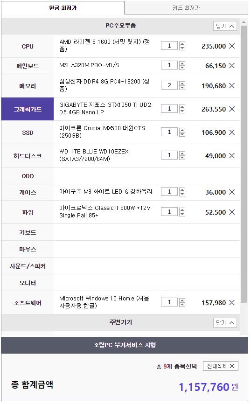Viewport: 251px width, 404px height.
Task: Remove the 아이구주 M3 case item
Action: (x=232, y=192)
